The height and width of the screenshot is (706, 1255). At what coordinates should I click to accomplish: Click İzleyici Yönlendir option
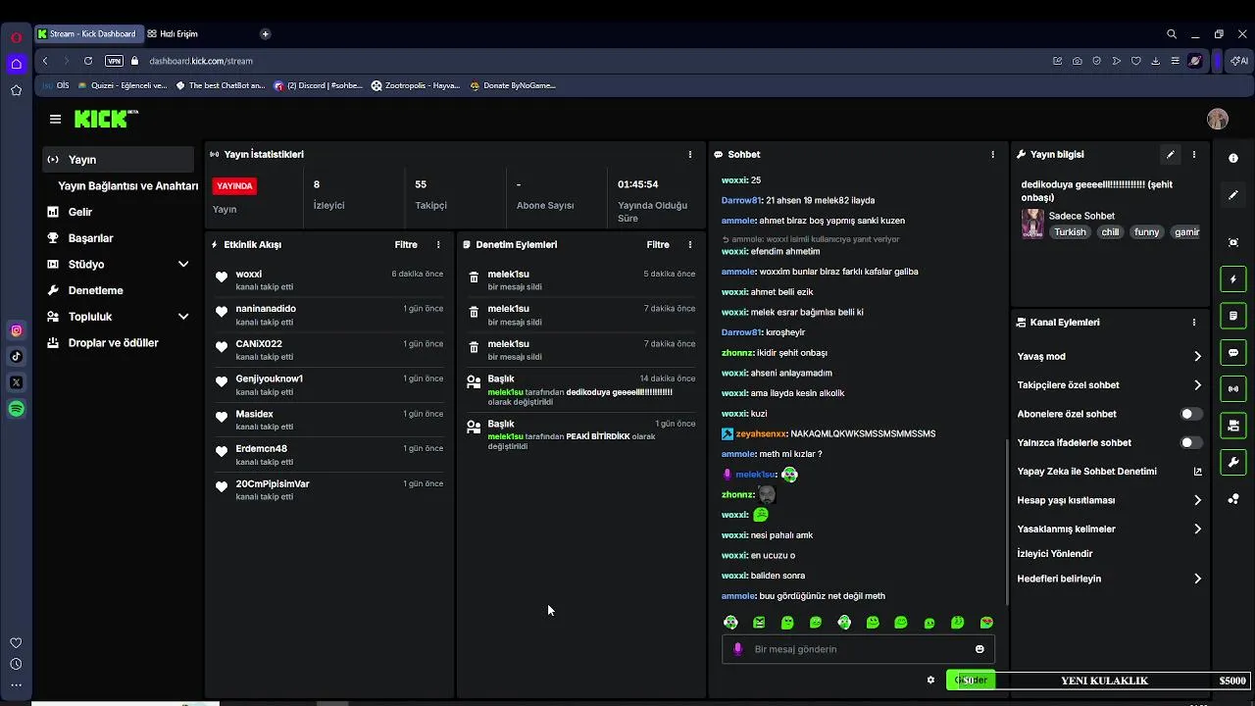click(1055, 554)
